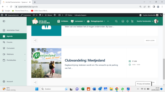This screenshot has width=165, height=92.
Task: Open Windows Start menu
Action: (x=37, y=89)
